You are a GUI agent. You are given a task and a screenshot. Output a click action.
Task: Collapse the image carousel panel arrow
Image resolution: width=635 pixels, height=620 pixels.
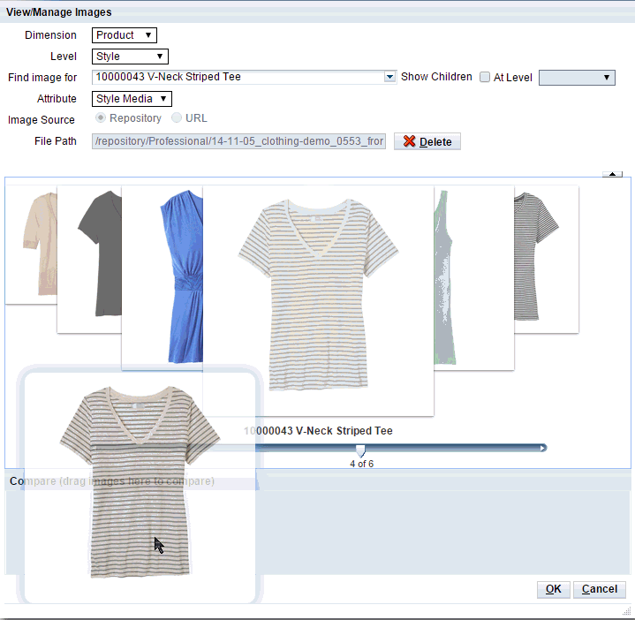[612, 174]
